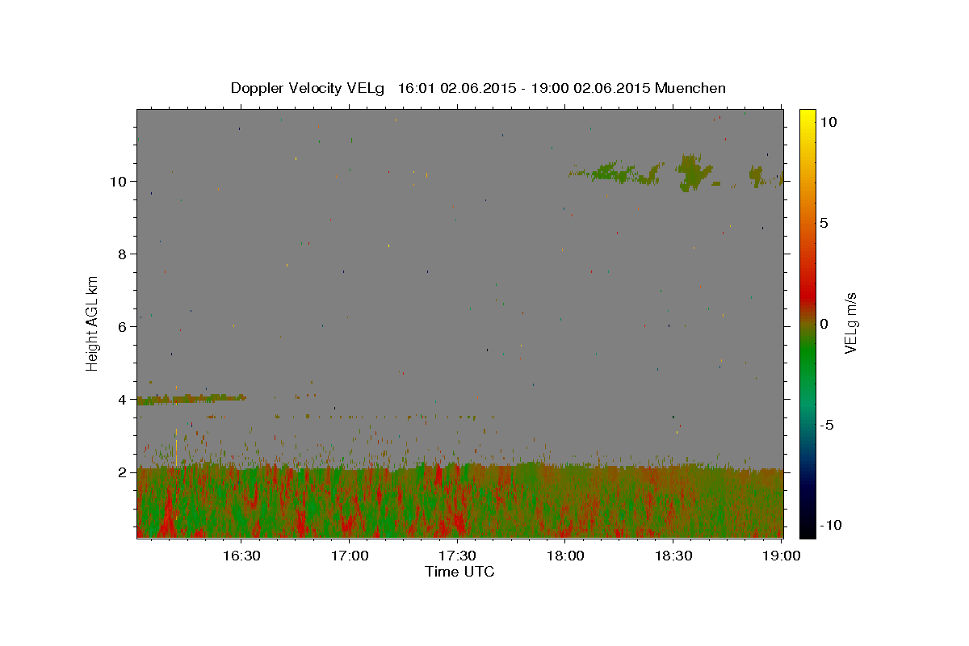Viewport: 969px width, 646px height.
Task: Click the high cloud echo near 10 km at 18:30
Action: [x=692, y=171]
